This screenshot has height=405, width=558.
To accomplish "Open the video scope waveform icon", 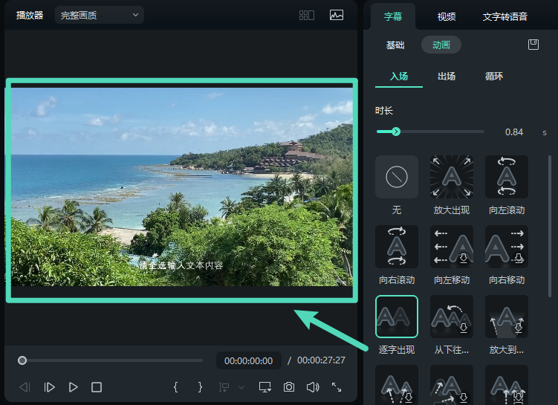I will click(337, 15).
